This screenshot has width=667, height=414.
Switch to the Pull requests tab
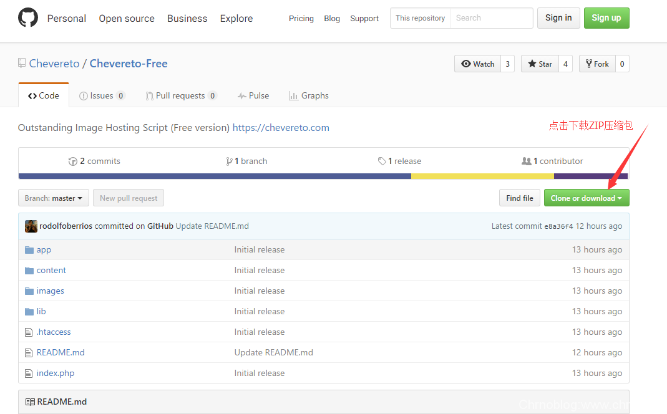click(x=180, y=95)
